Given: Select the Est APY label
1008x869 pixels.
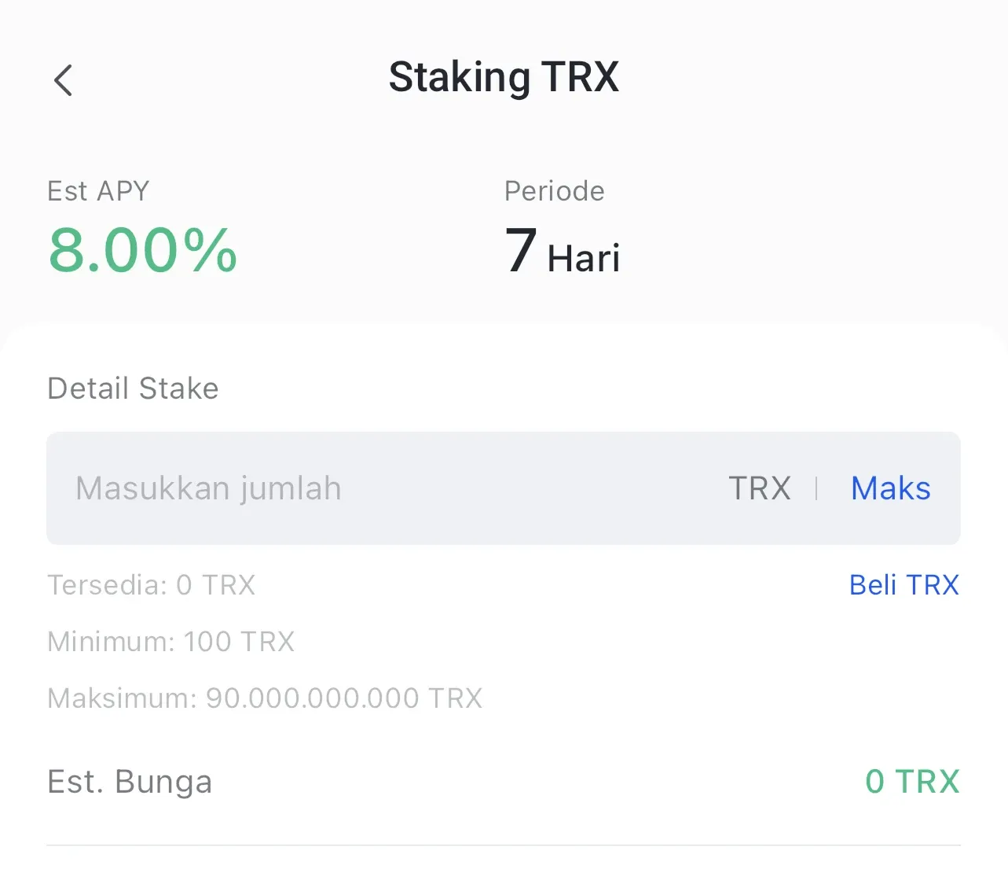Looking at the screenshot, I should [x=98, y=190].
